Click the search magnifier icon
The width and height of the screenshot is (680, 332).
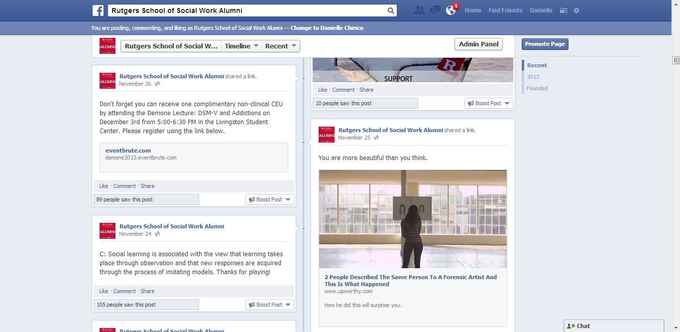point(391,10)
